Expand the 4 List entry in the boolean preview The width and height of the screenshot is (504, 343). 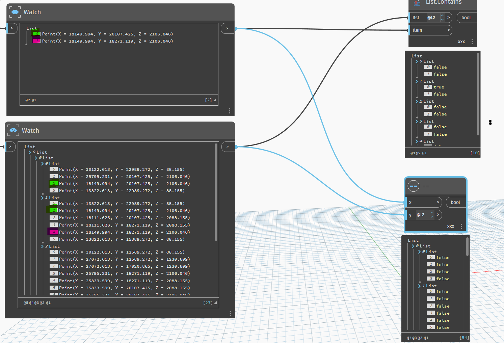[x=417, y=141]
